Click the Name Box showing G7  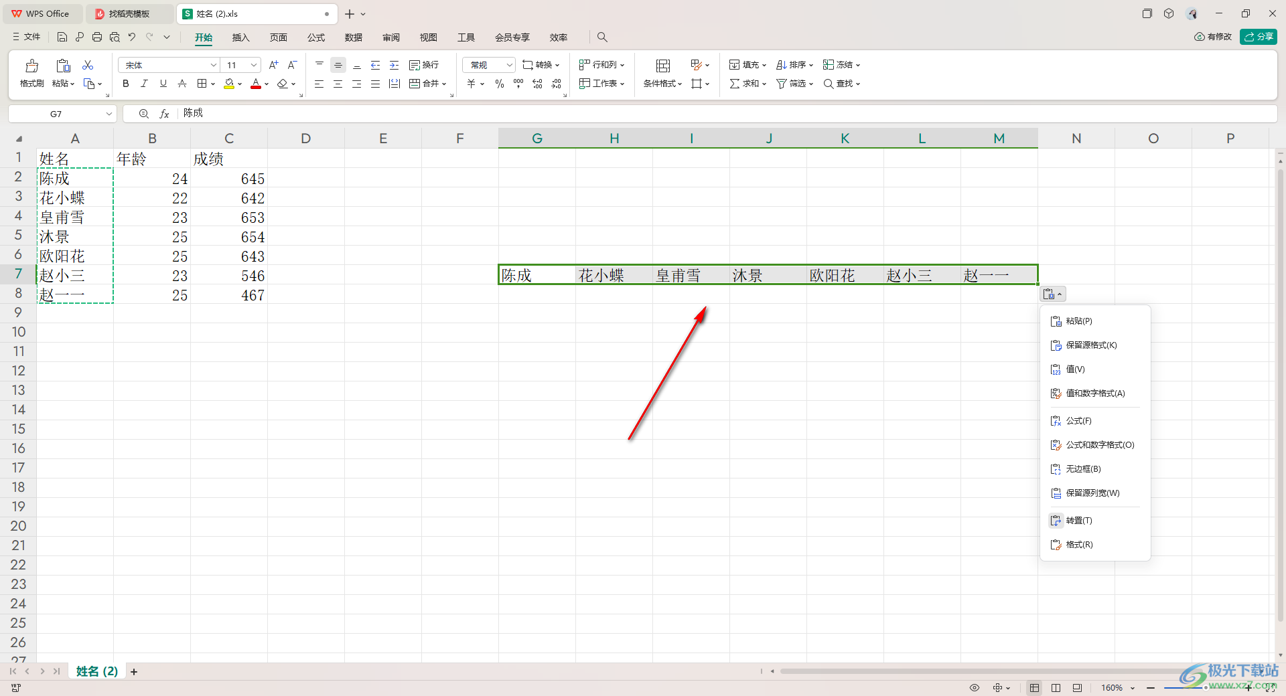(x=62, y=114)
